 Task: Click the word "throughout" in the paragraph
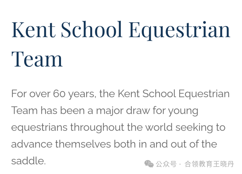[97, 128]
